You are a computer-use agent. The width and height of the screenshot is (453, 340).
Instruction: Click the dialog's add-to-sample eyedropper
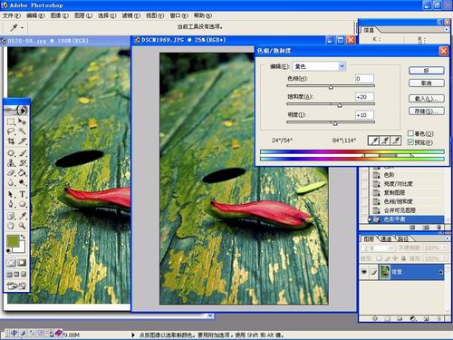click(385, 141)
